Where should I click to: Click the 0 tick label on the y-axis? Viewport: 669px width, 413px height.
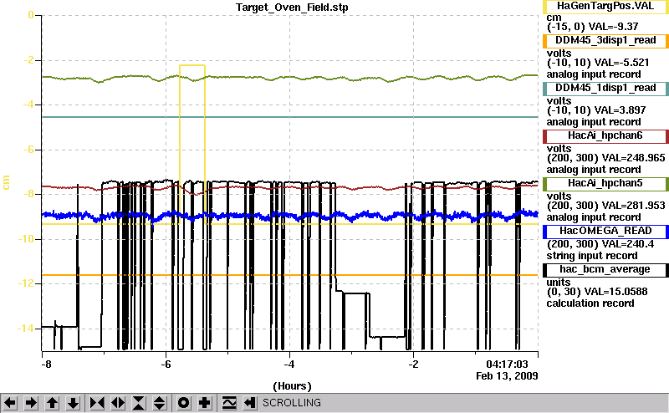pos(31,15)
